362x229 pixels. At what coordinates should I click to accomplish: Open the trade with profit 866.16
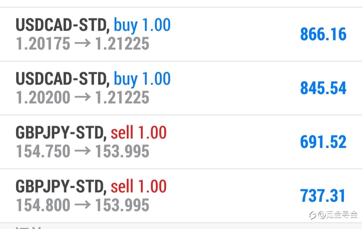pyautogui.click(x=181, y=34)
